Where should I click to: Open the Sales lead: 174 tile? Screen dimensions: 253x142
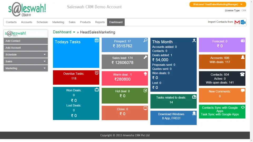pos(125,62)
